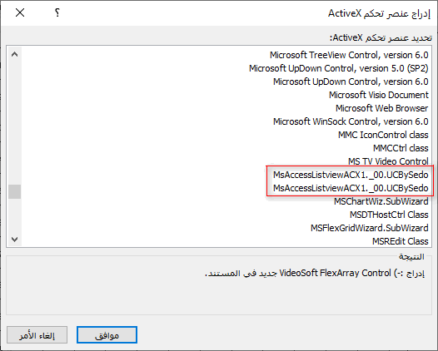
Task: Select Microsoft TreeView Control, version 6.0
Action: [349, 55]
